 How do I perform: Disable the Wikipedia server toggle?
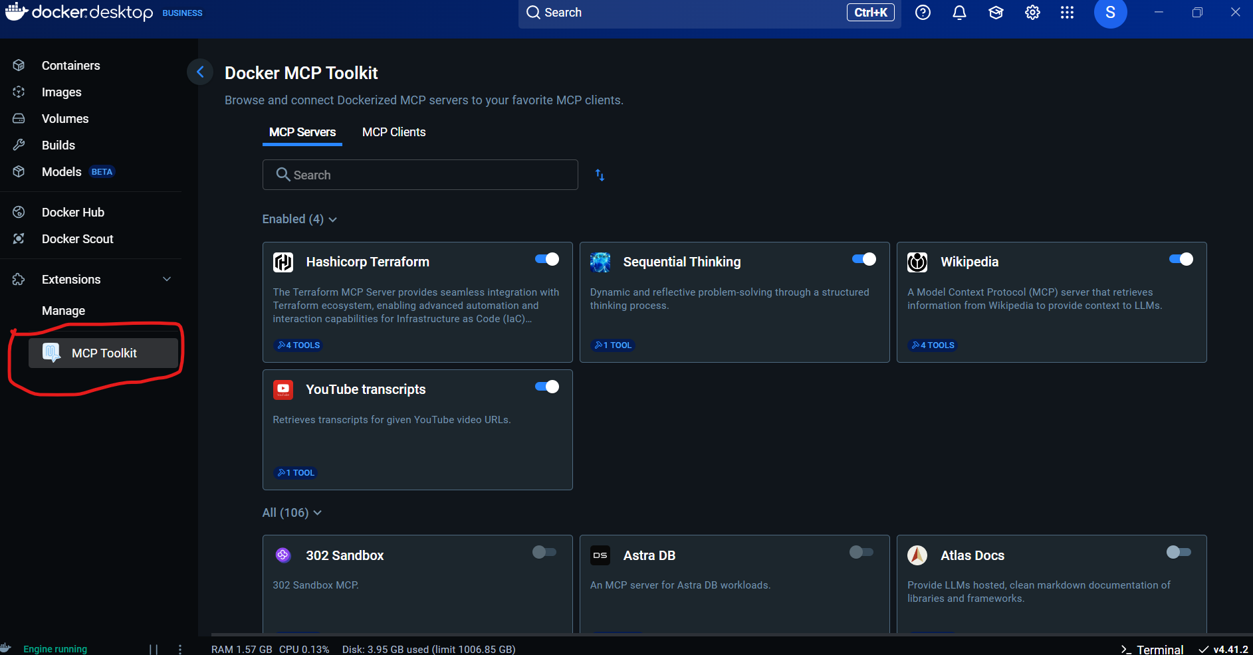click(x=1181, y=259)
